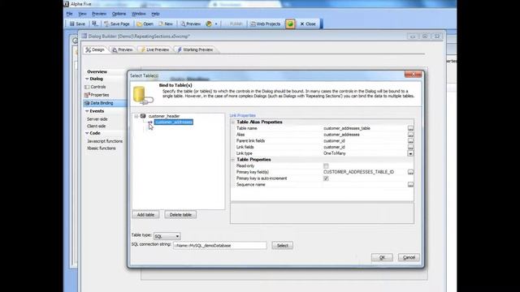This screenshot has height=292, width=520.
Task: Collapse the Table Properties group
Action: point(233,160)
